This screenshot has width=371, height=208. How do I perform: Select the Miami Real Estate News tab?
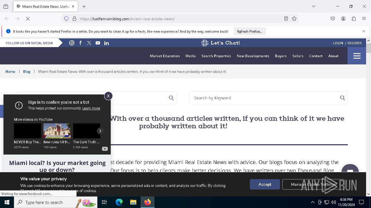(45, 6)
